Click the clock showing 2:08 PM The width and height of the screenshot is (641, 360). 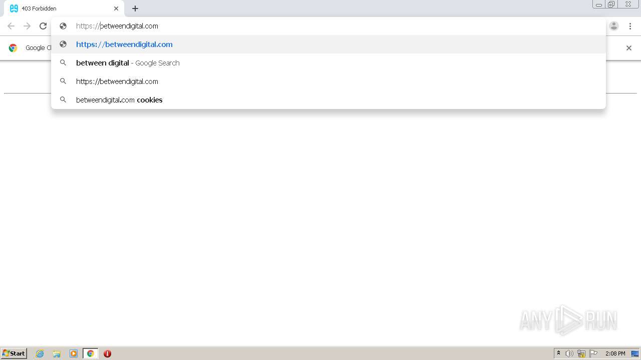[x=615, y=353]
